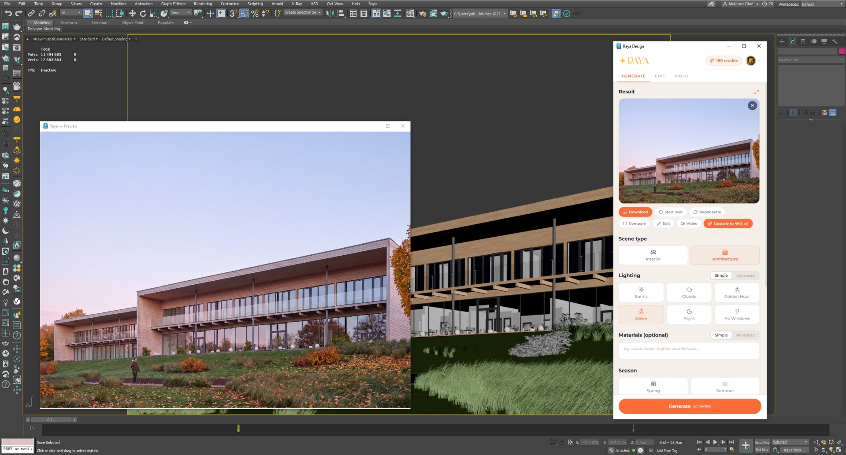Click the Play Animation button
The image size is (846, 455).
(x=715, y=442)
